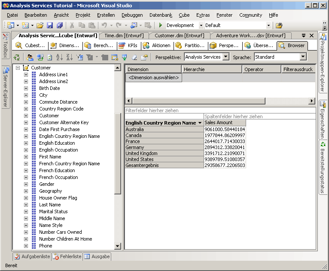Click the Process cube icon in browser toolbar

click(16, 57)
